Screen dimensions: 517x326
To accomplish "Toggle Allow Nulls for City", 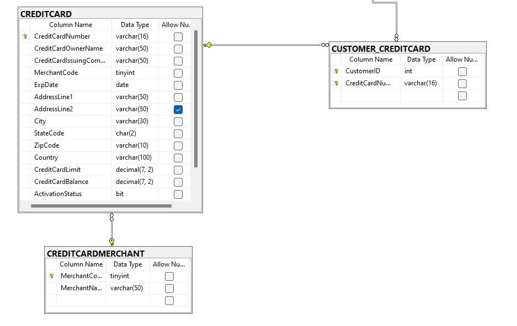I will [x=178, y=122].
